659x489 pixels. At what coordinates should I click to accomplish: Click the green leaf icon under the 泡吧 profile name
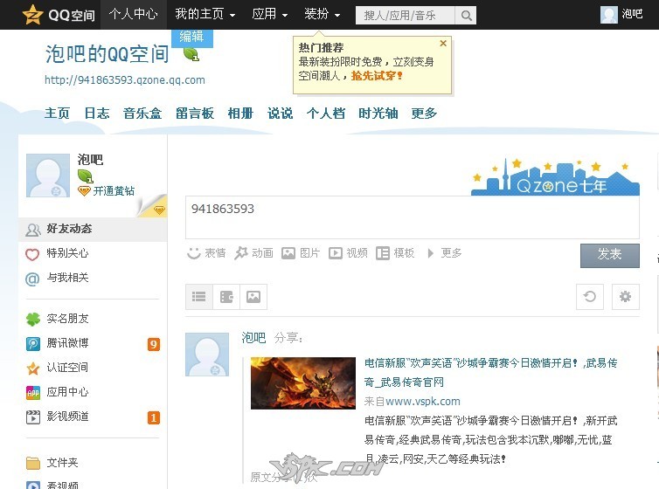85,176
